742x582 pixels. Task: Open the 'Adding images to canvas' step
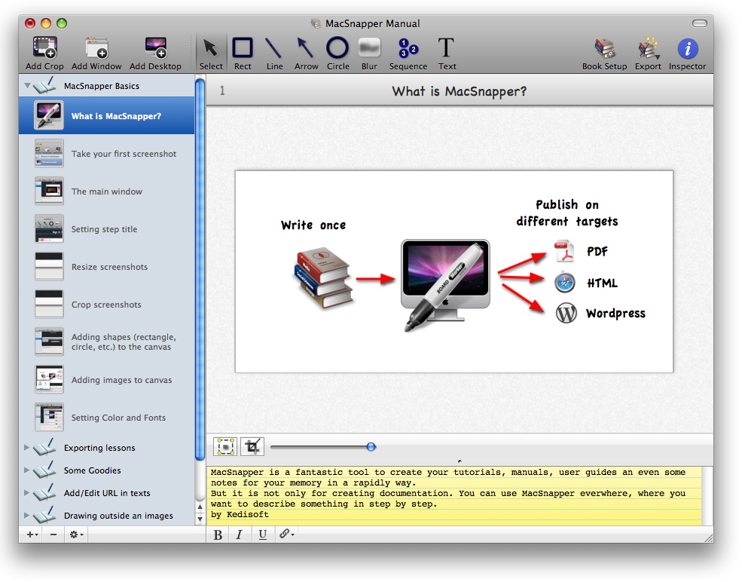106,380
